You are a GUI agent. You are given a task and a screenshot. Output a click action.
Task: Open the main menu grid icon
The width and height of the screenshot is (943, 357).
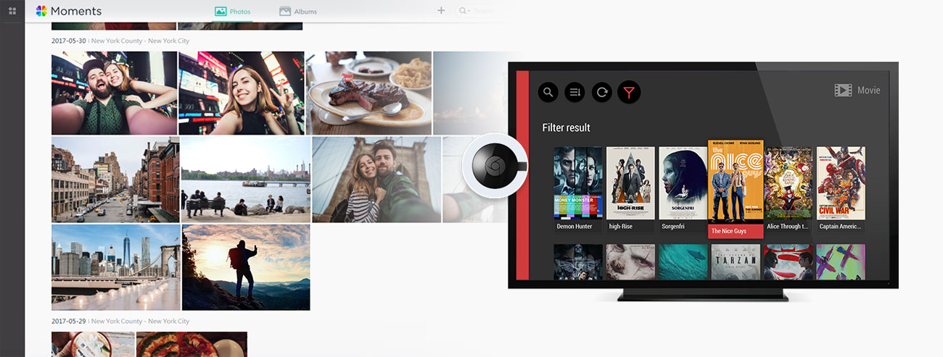click(12, 11)
